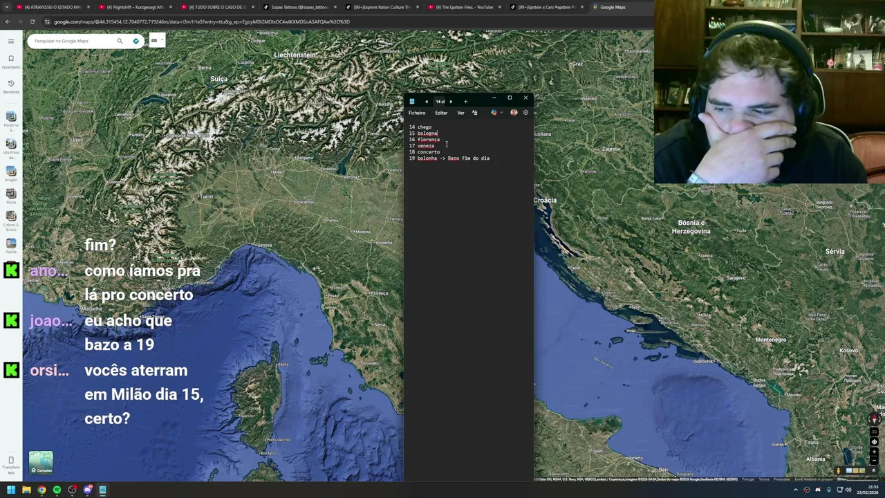The width and height of the screenshot is (885, 498).
Task: Switch to the Nightshift Kurzgesagt tab
Action: coord(135,7)
